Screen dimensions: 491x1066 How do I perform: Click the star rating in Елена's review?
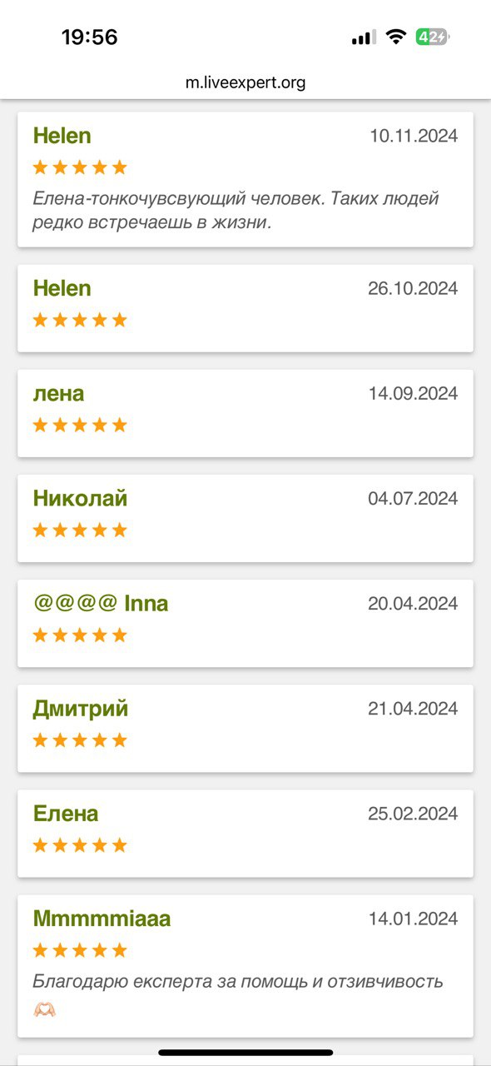(x=80, y=844)
